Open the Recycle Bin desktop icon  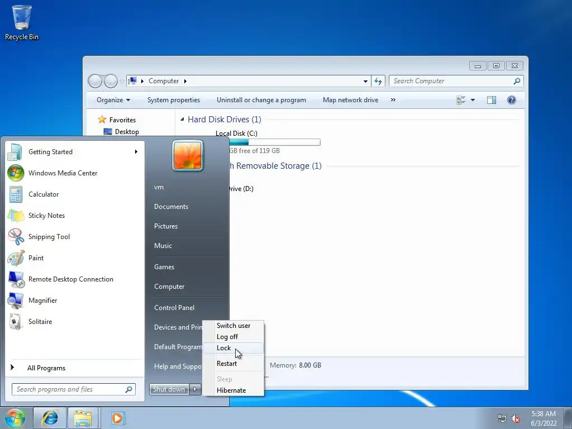point(22,22)
